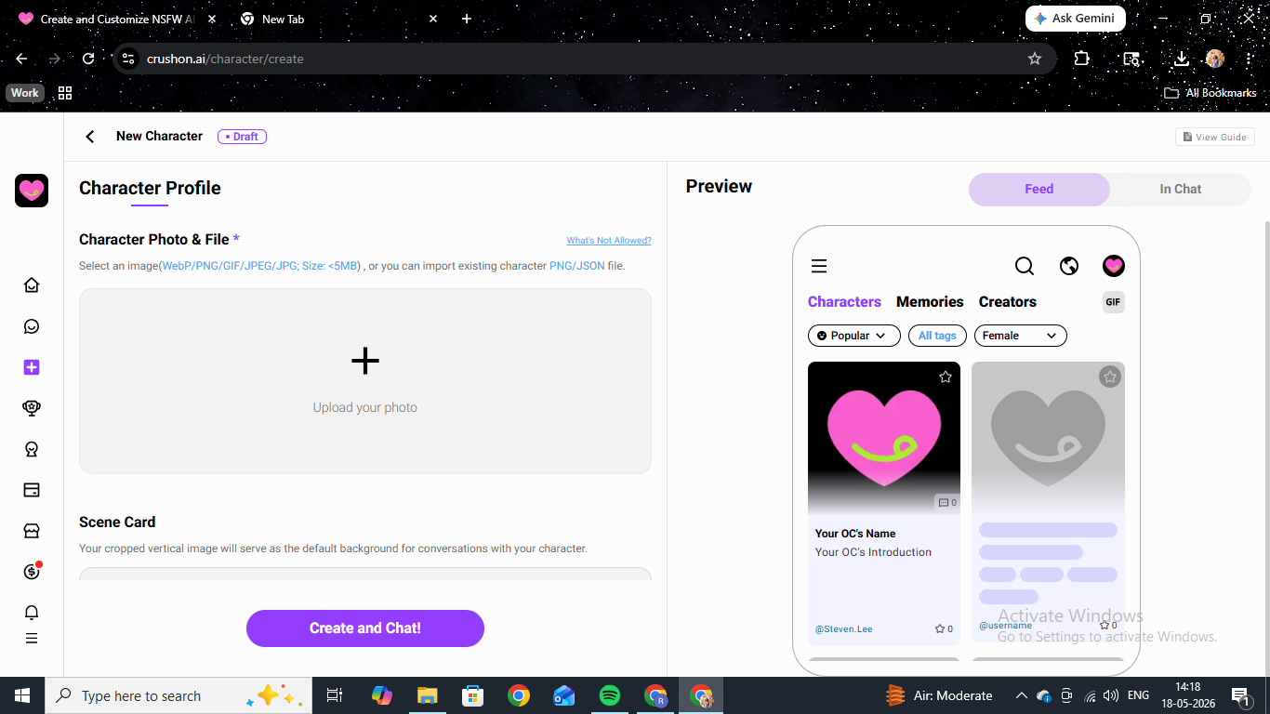Click the plus icon to upload photo

click(x=365, y=361)
